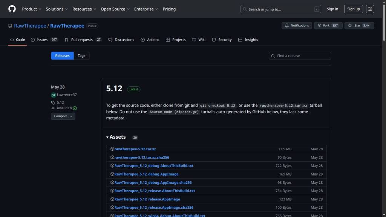This screenshot has height=217, width=386.
Task: Click the Sign up button
Action: [354, 9]
